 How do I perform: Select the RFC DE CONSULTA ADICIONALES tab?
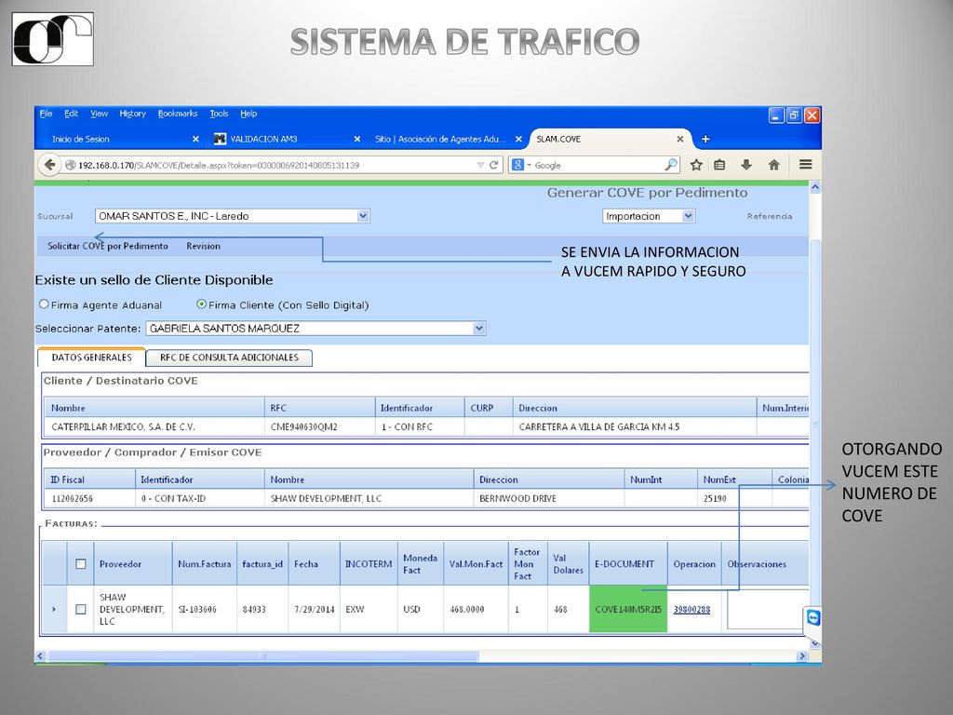(229, 357)
